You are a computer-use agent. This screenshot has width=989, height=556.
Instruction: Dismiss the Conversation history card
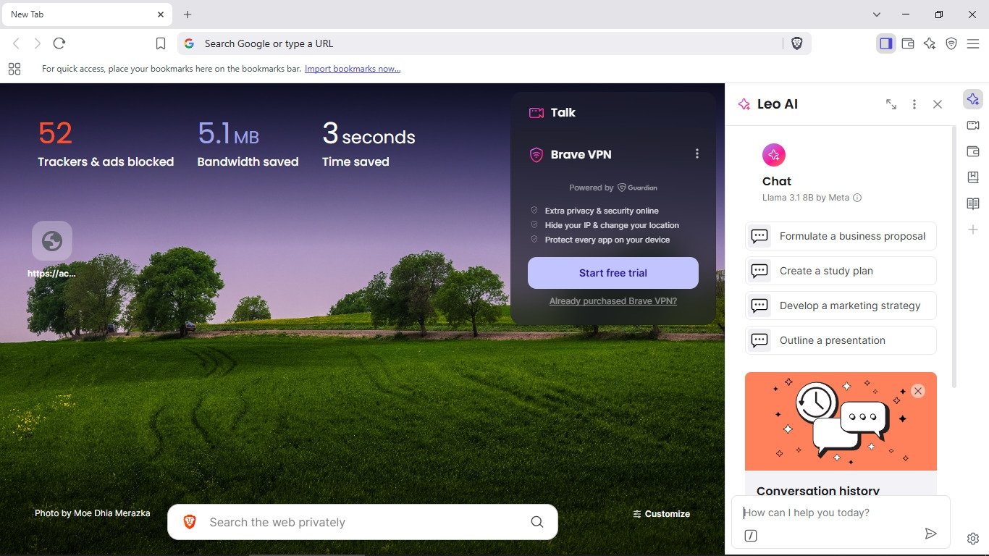pos(918,391)
